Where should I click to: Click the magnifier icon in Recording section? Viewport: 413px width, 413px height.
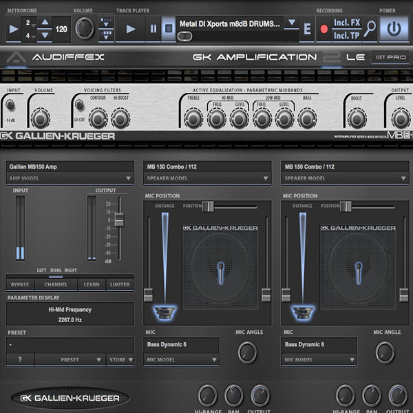370,29
